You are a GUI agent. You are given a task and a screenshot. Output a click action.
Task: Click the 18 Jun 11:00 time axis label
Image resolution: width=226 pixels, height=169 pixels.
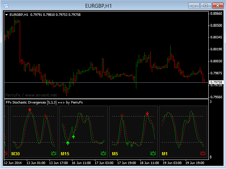(x=149, y=163)
